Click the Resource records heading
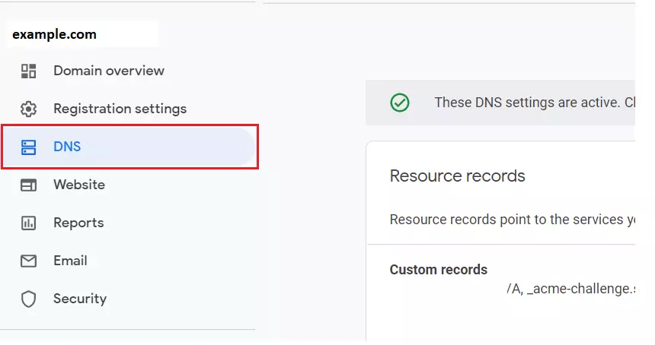 click(458, 176)
